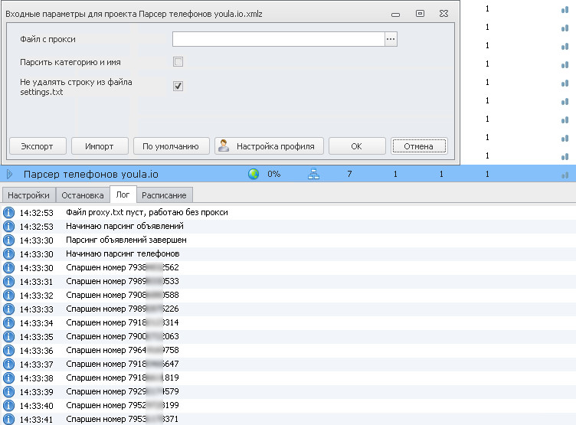The width and height of the screenshot is (576, 425).
Task: Click the network threads icon next to 7
Action: [x=313, y=175]
